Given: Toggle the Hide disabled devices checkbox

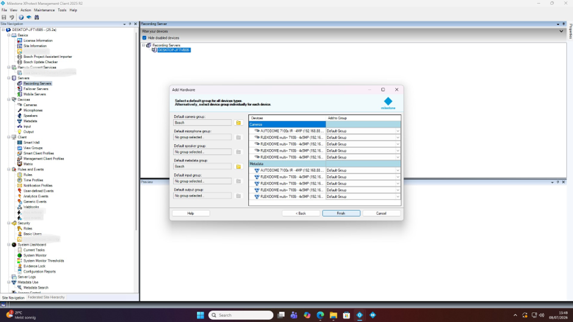Looking at the screenshot, I should tap(144, 38).
